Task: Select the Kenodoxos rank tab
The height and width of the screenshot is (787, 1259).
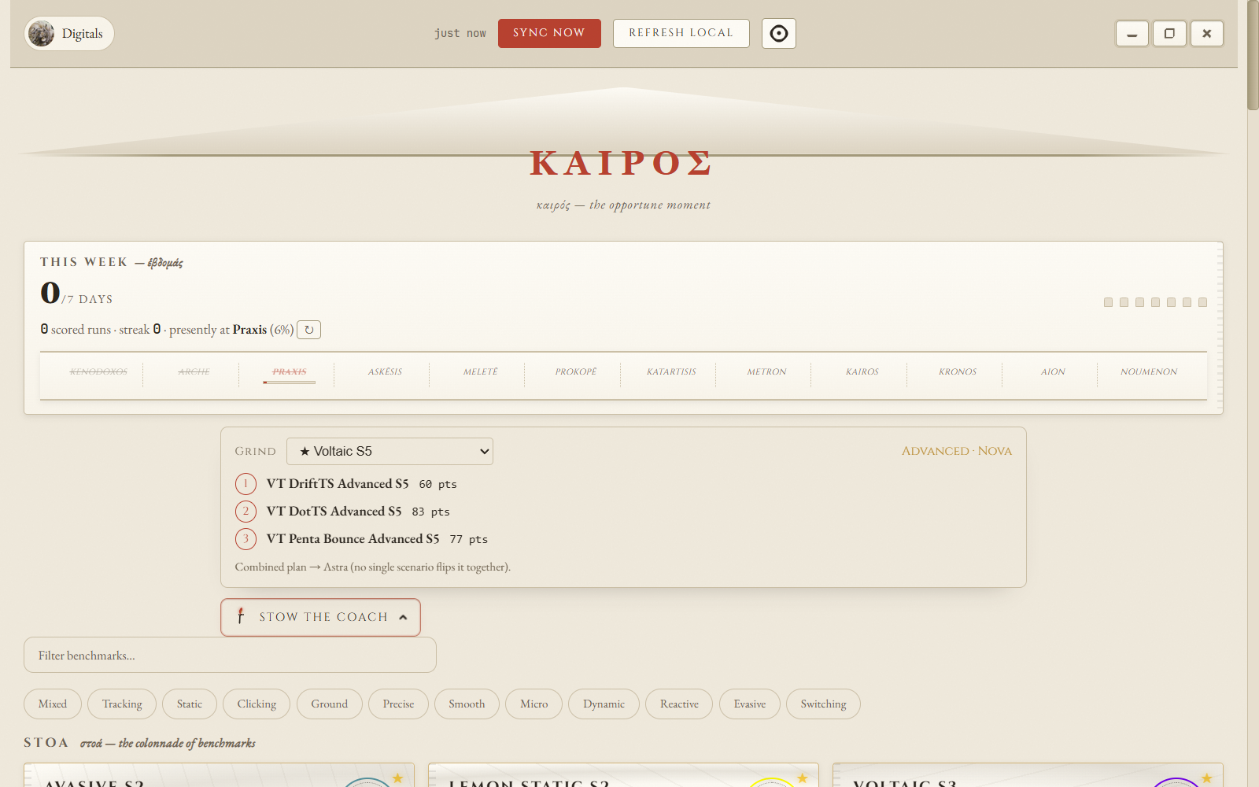Action: (x=98, y=371)
